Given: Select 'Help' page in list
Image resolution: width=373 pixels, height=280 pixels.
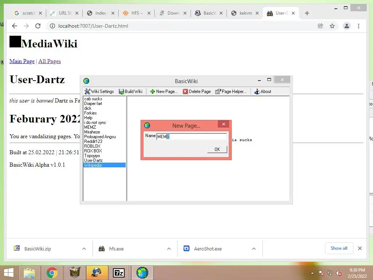Looking at the screenshot, I should [x=88, y=118].
